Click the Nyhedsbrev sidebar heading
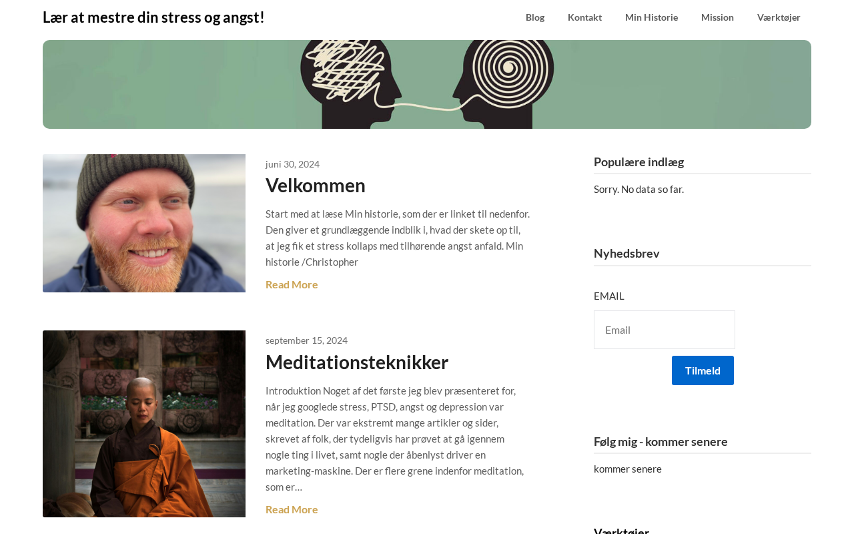 pos(626,253)
